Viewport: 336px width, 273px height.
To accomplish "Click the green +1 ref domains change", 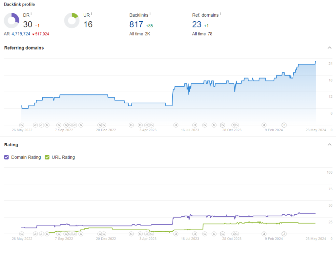I will click(206, 26).
